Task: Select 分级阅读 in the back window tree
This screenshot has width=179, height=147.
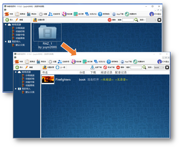Action: point(20,28)
